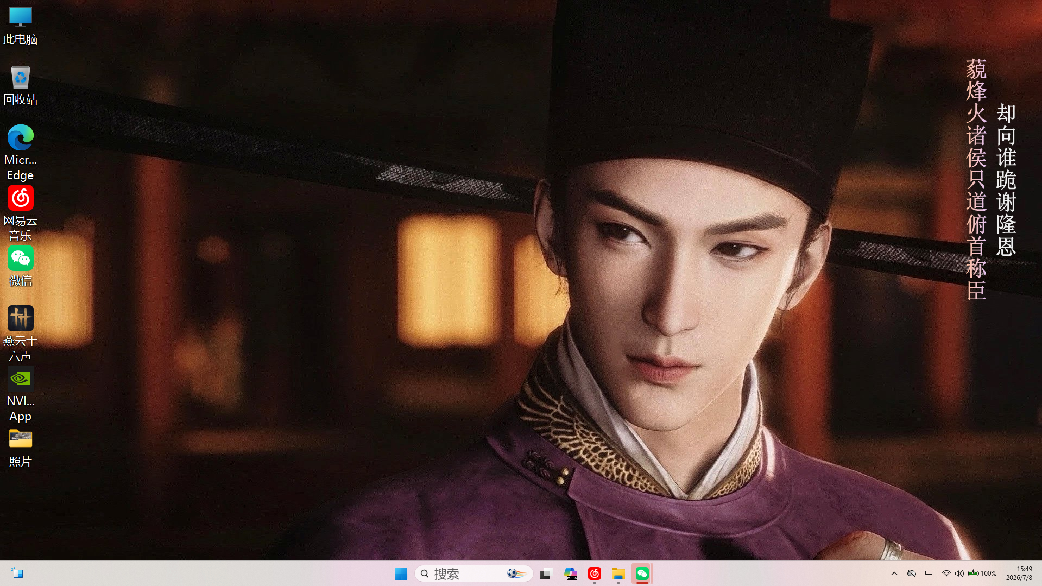Screen dimensions: 1042x586
Task: Select the 网易云音乐 desktop shortcut
Action: point(20,213)
